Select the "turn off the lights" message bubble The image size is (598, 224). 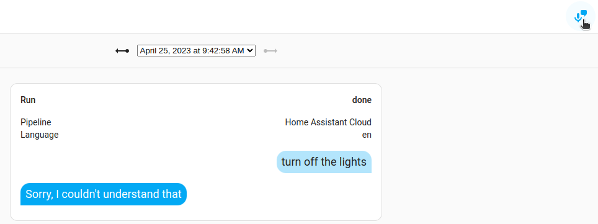(x=324, y=162)
